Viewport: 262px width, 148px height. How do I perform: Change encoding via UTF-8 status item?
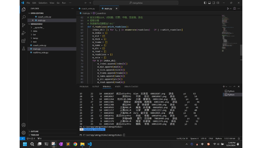(203, 139)
